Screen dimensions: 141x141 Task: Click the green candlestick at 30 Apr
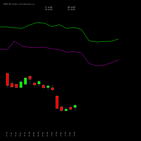point(25,81)
